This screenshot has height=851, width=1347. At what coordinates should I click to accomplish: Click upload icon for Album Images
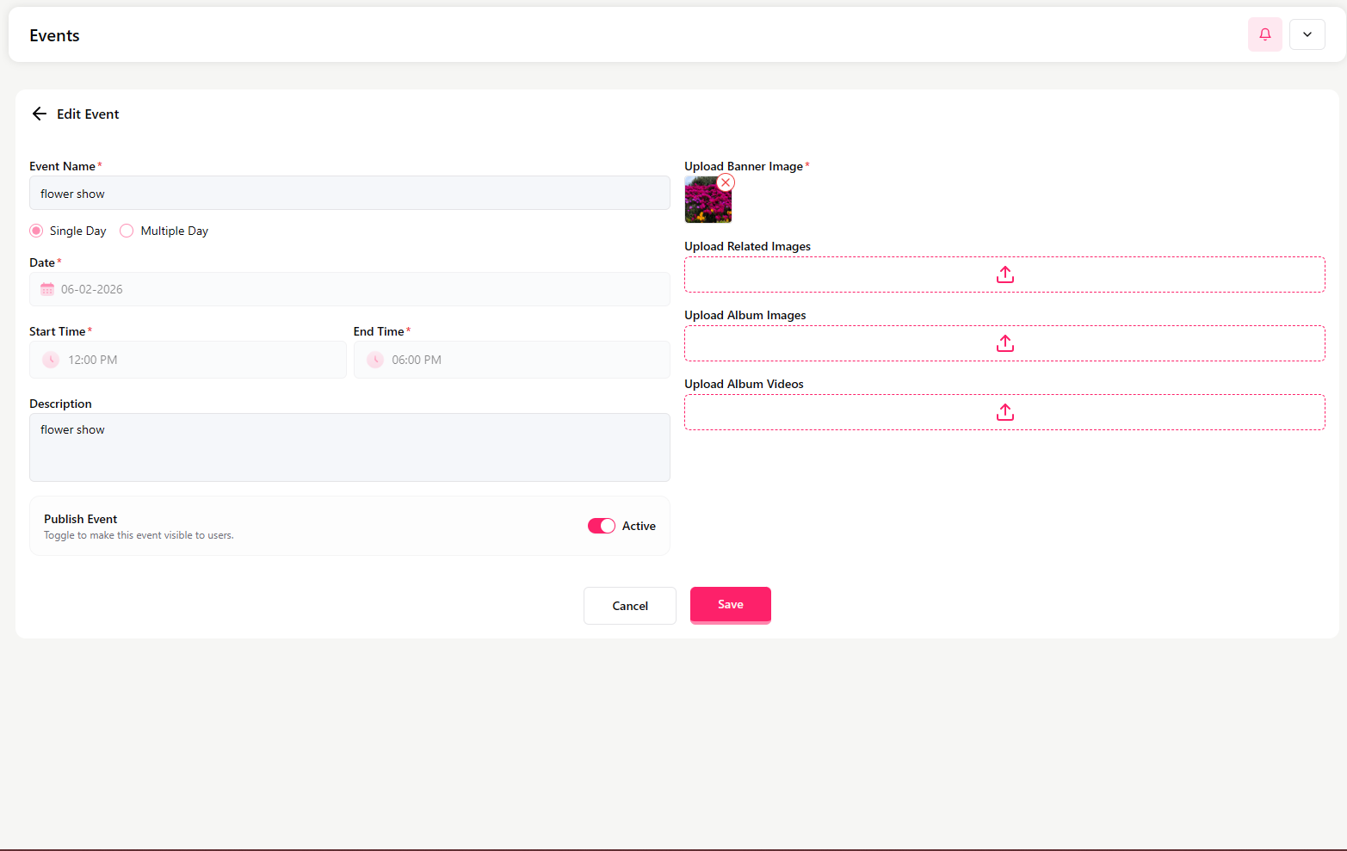tap(1004, 343)
